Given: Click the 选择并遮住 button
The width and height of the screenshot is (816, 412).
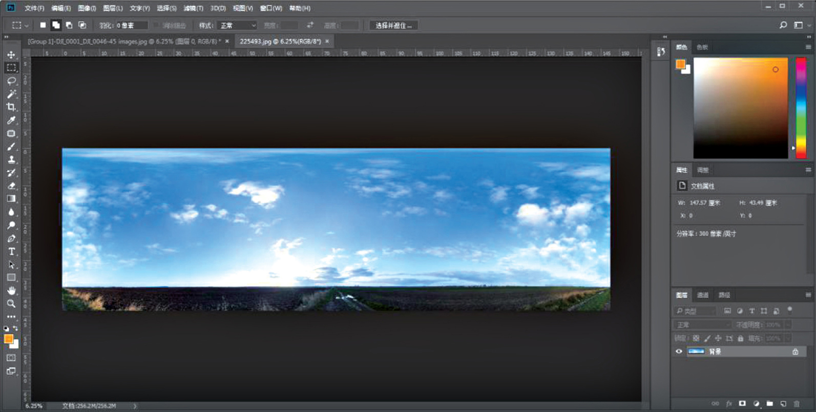Looking at the screenshot, I should tap(393, 25).
